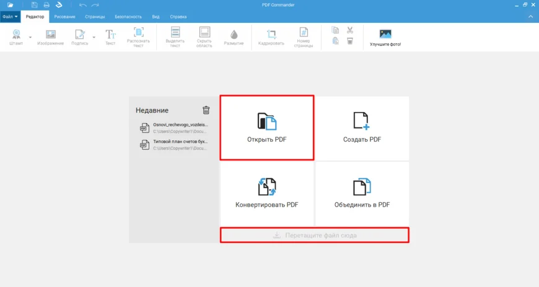Select the Подпись signature tool
Screen dimensions: 539x287
80,37
